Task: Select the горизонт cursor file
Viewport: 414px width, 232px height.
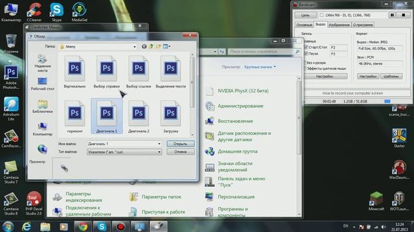Action: (x=75, y=117)
